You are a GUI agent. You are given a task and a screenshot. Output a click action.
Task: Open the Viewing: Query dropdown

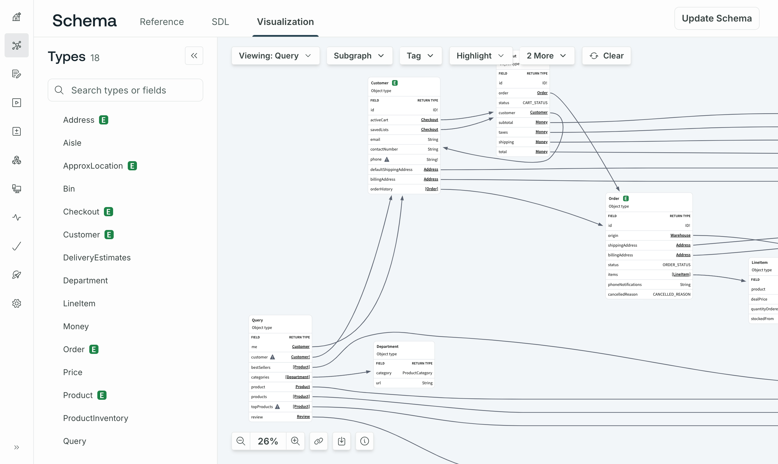(276, 56)
